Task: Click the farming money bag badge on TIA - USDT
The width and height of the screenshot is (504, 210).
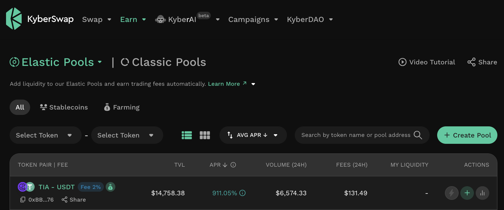Action: [x=110, y=187]
